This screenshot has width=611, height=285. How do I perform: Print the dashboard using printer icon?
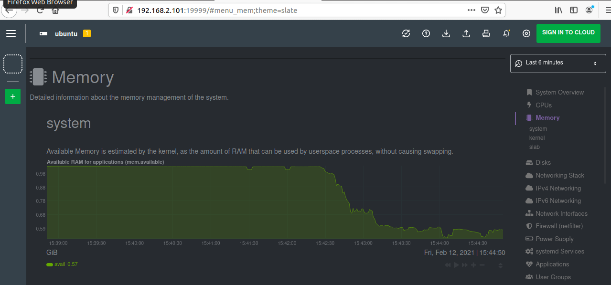(x=486, y=33)
